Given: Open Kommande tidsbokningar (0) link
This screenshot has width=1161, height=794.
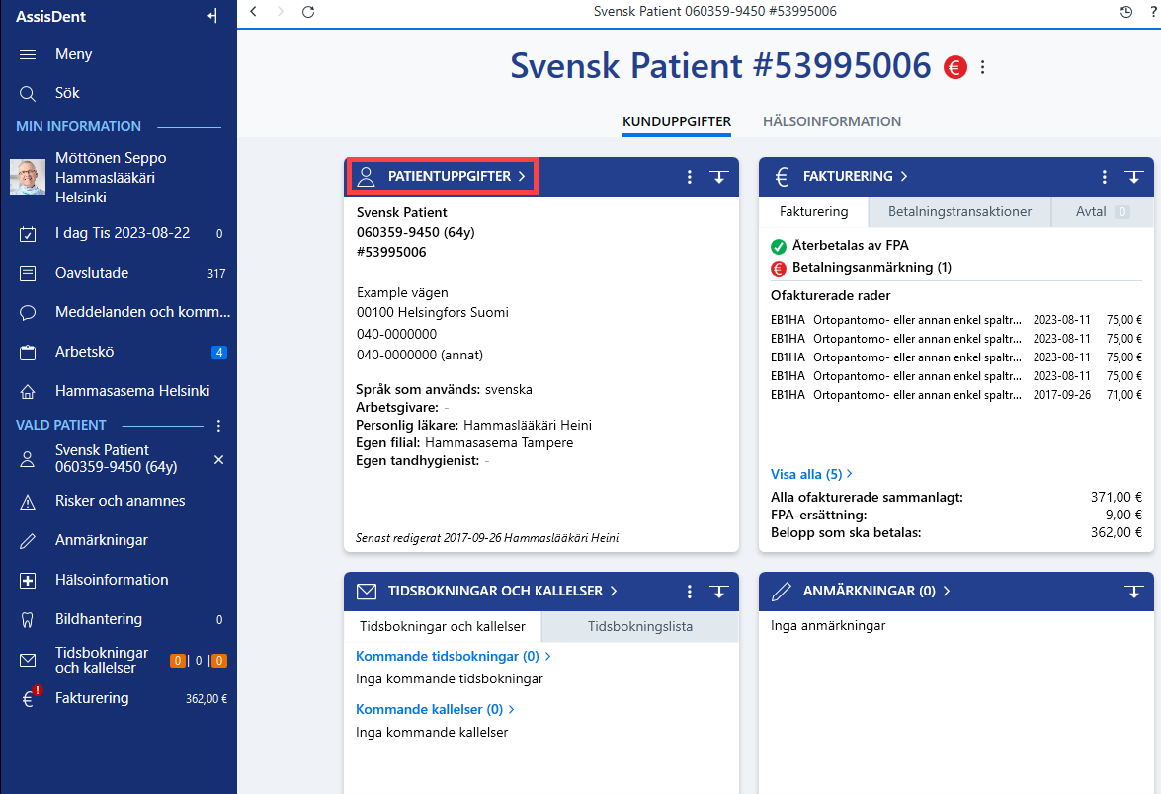Looking at the screenshot, I should (454, 657).
